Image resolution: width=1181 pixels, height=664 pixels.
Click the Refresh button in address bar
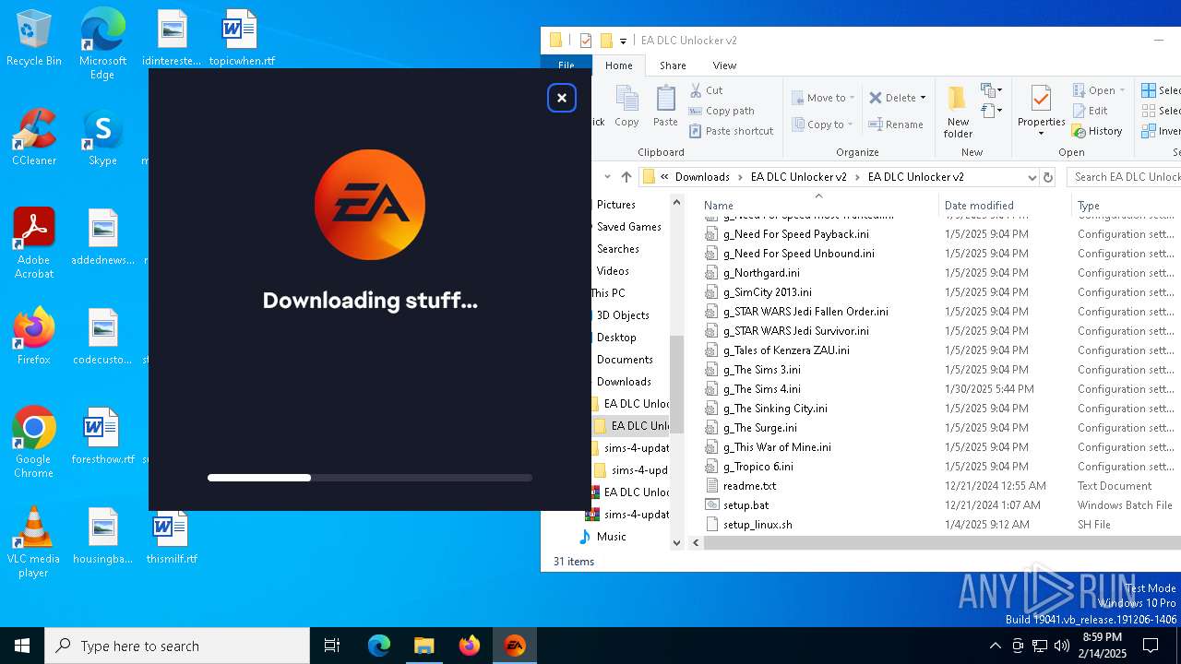(x=1047, y=177)
